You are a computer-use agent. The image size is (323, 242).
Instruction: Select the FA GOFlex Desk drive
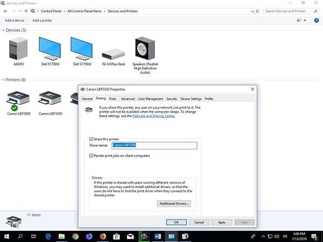114,54
